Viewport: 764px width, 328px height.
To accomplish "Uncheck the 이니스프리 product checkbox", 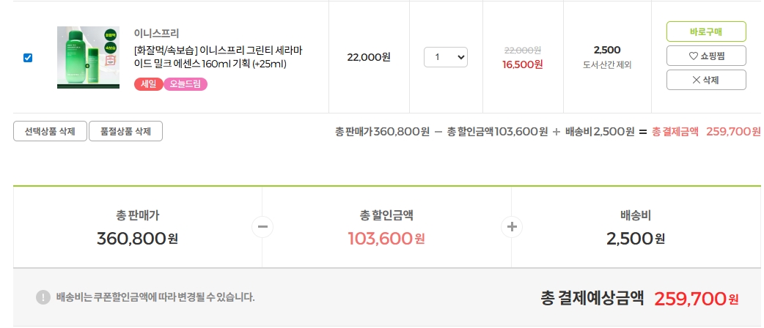I will [28, 58].
